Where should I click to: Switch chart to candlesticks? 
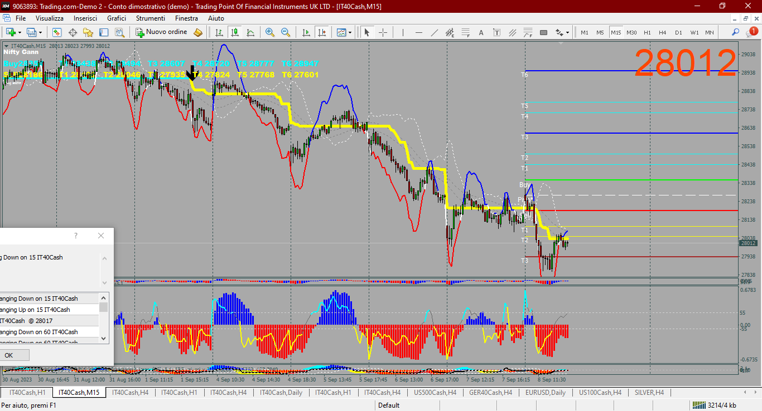[x=235, y=32]
